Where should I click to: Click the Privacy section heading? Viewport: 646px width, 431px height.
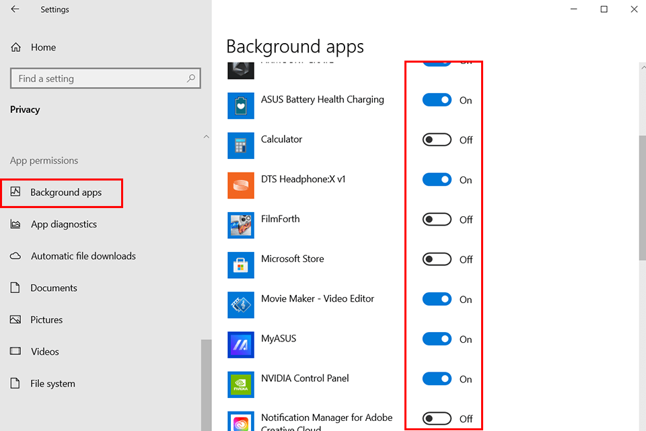(x=25, y=109)
